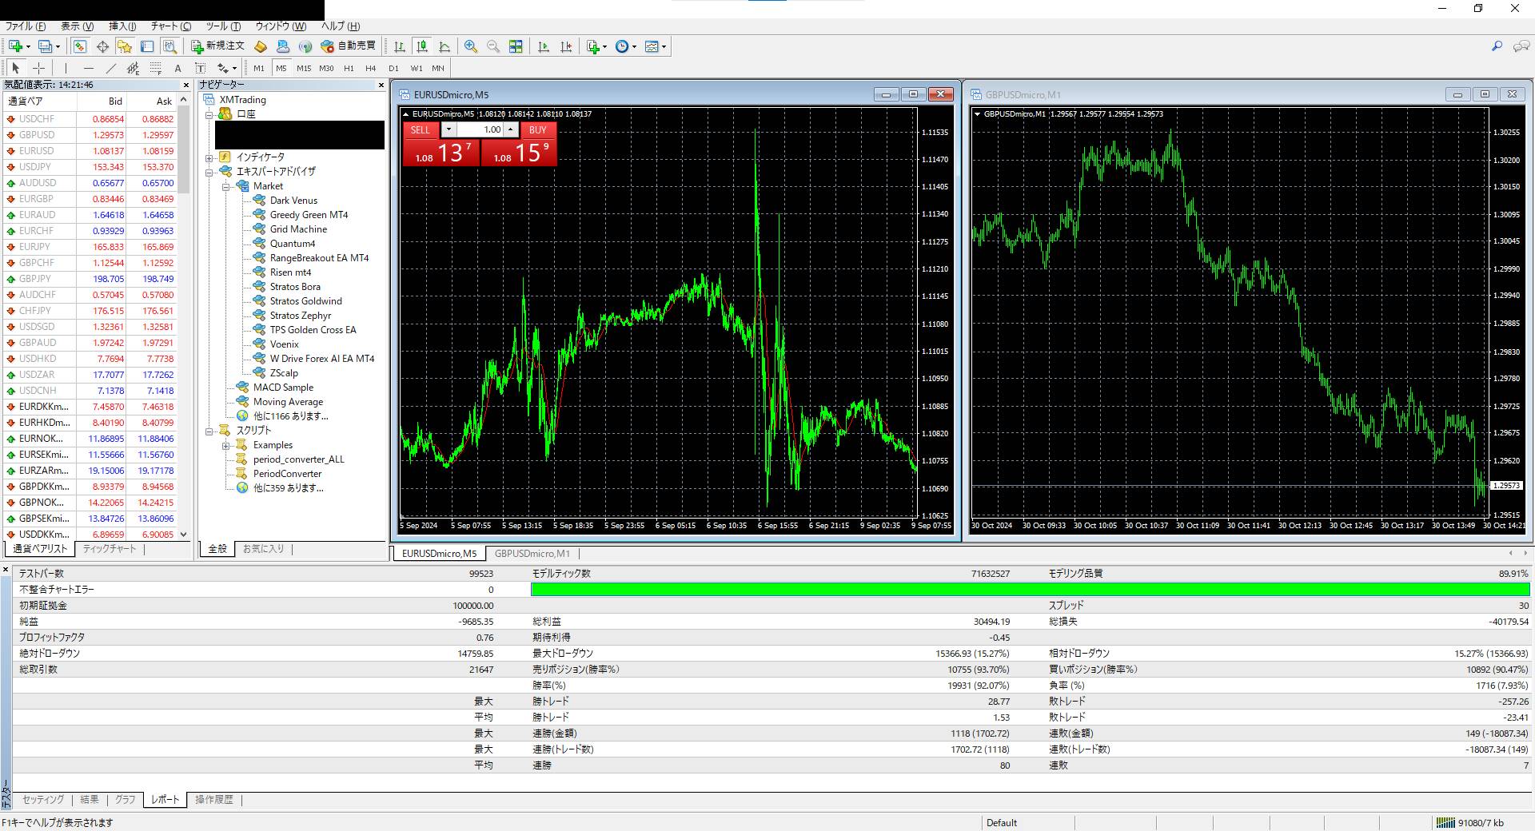
Task: Click the BUY button
Action: [537, 129]
